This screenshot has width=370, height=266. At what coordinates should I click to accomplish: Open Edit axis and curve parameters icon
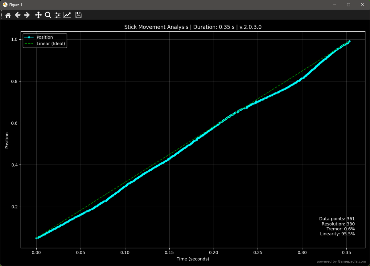[67, 15]
